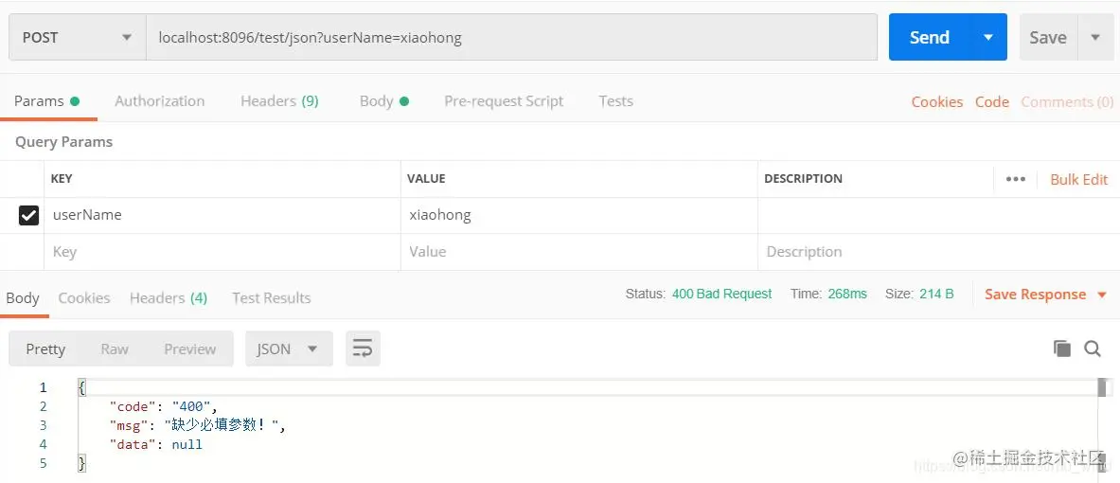Click the response body scrollbar thumb
The height and width of the screenshot is (483, 1120).
pyautogui.click(x=1102, y=387)
